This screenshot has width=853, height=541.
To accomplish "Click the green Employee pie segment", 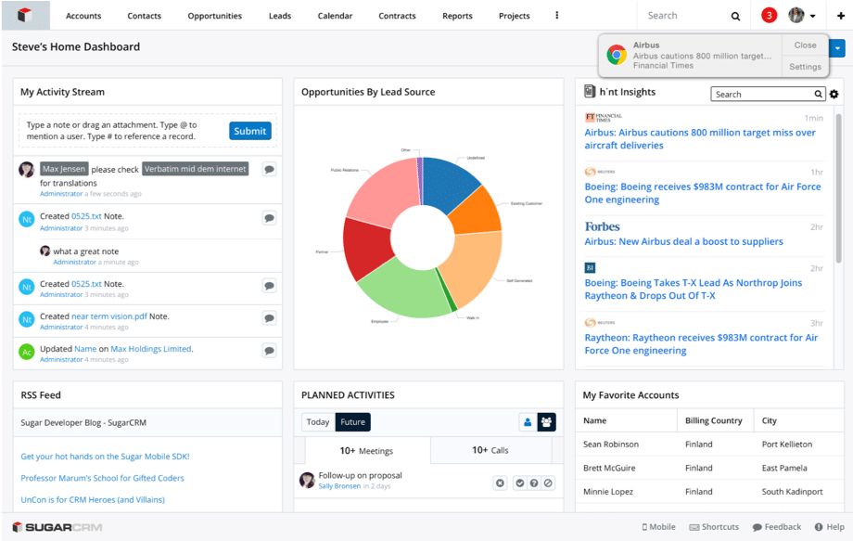I will tap(403, 290).
